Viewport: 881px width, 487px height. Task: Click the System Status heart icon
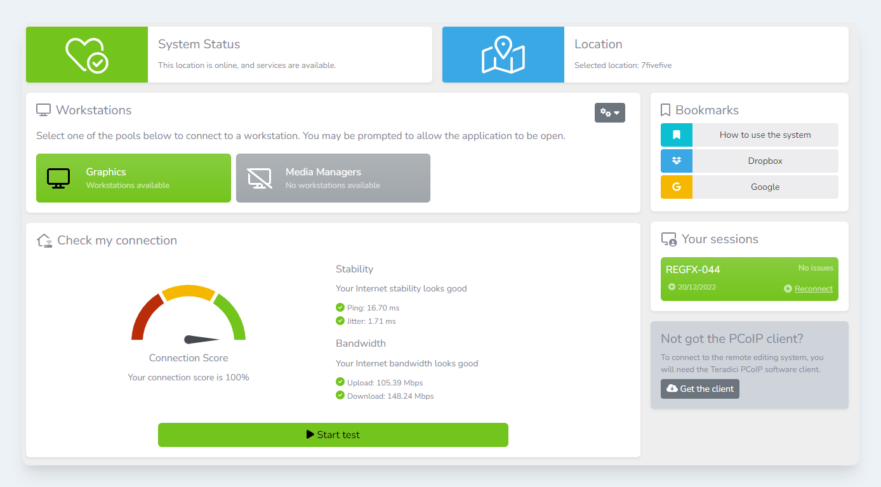[87, 55]
